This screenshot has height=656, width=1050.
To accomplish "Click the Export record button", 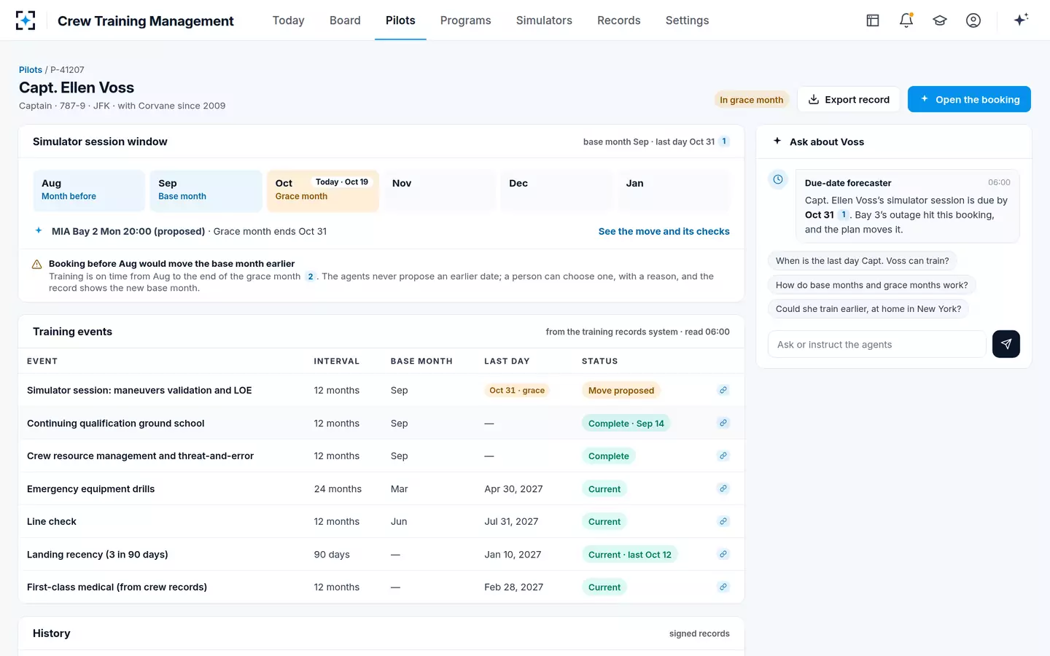I will [x=849, y=99].
